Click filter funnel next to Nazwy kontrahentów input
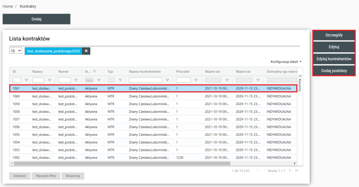The image size is (359, 187). tap(167, 80)
